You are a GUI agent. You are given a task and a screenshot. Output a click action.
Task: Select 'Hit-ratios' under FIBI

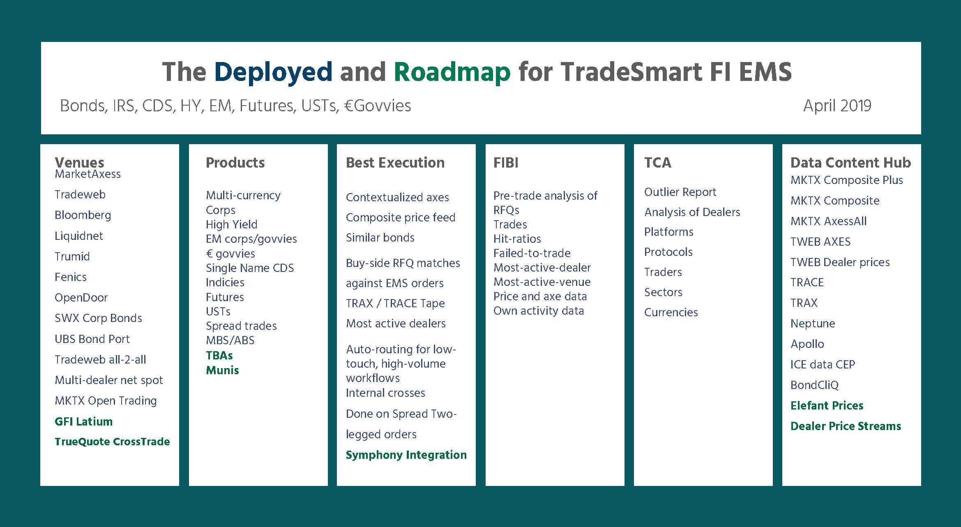[x=517, y=239]
